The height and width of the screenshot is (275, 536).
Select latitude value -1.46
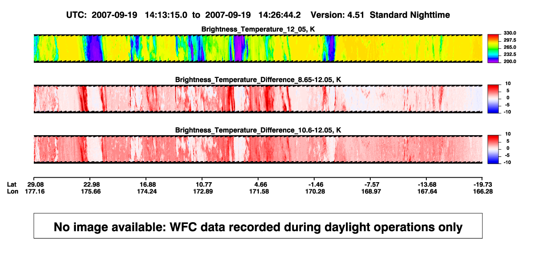(315, 184)
